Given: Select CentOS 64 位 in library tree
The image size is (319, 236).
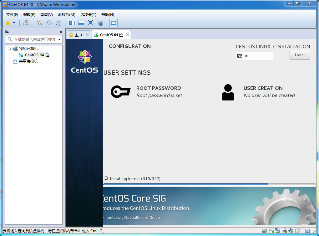Looking at the screenshot, I should pyautogui.click(x=37, y=55).
